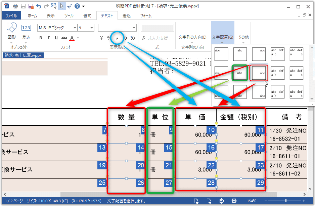The height and width of the screenshot is (206, 315).
Task: Open the ファイル menu tab
Action: tap(11, 15)
